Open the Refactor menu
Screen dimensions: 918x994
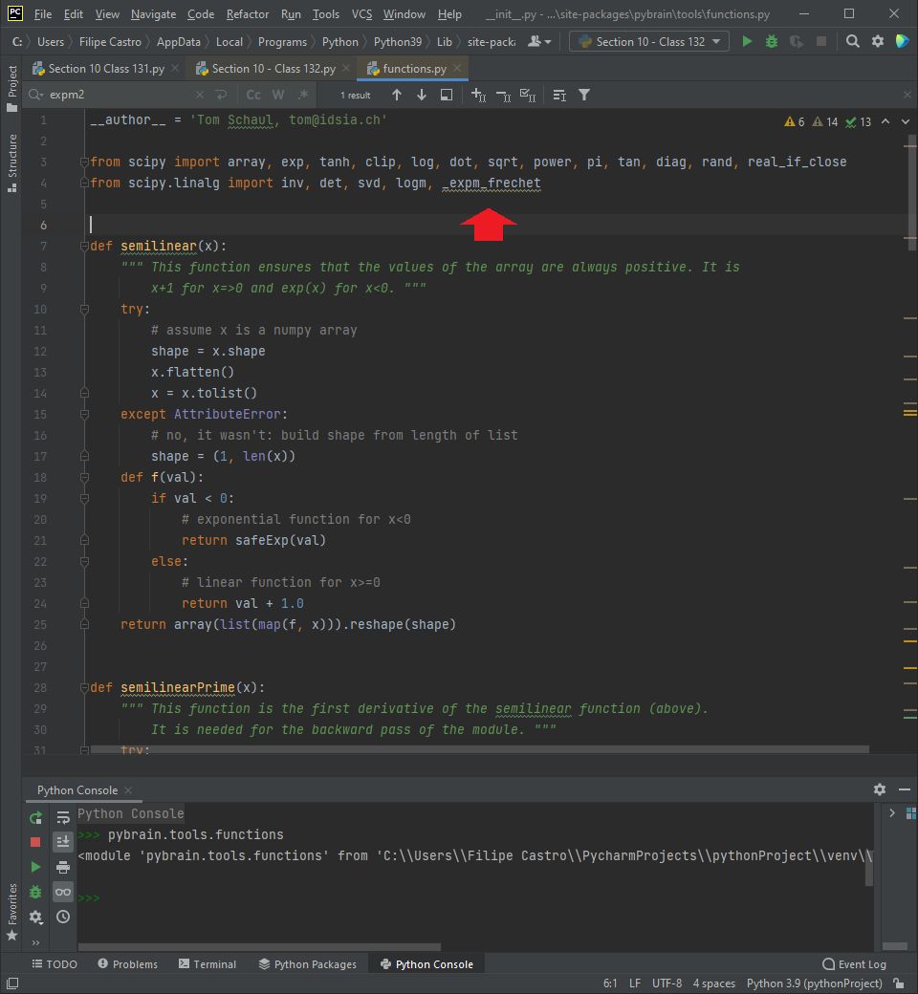[x=248, y=14]
